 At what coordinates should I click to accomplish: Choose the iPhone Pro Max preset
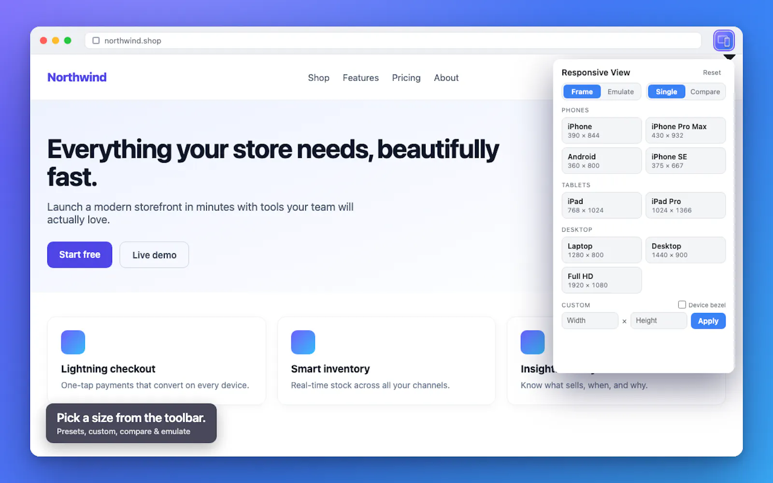686,130
